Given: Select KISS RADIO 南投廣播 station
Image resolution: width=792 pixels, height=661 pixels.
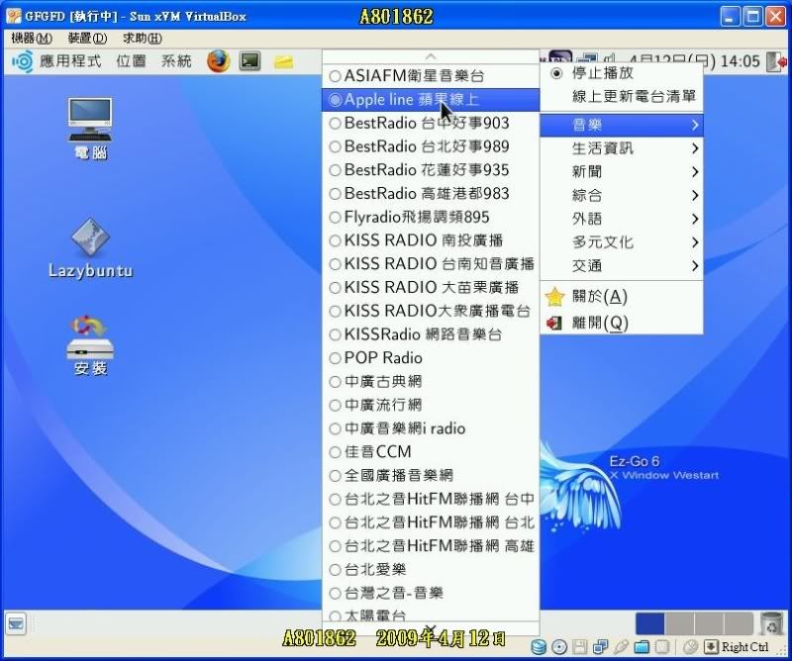Looking at the screenshot, I should 431,240.
